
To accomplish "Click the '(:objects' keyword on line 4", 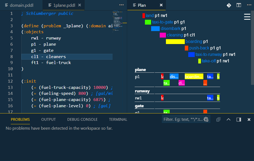I will (32, 32).
